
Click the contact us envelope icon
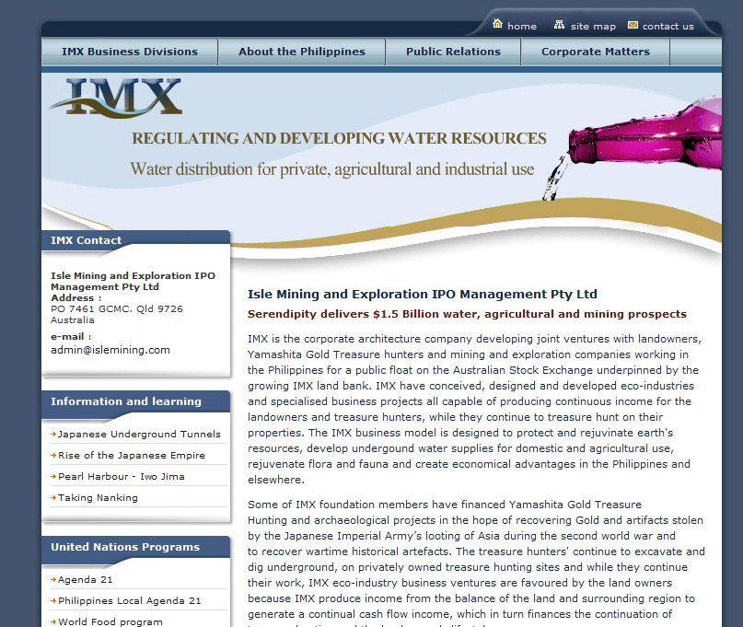click(633, 25)
